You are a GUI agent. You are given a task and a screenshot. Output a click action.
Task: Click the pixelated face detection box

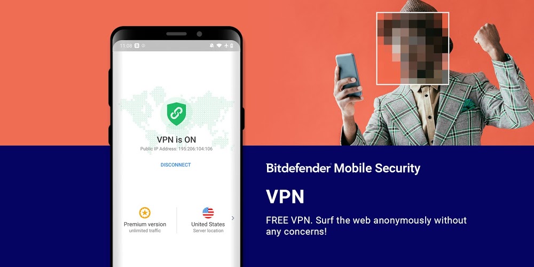[412, 49]
